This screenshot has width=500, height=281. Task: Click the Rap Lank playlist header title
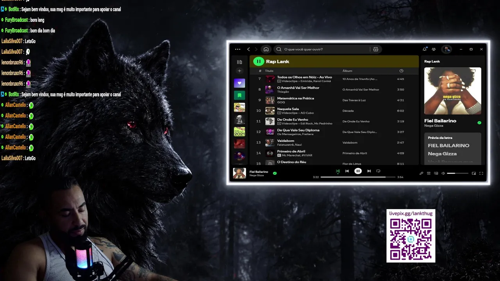tap(277, 62)
